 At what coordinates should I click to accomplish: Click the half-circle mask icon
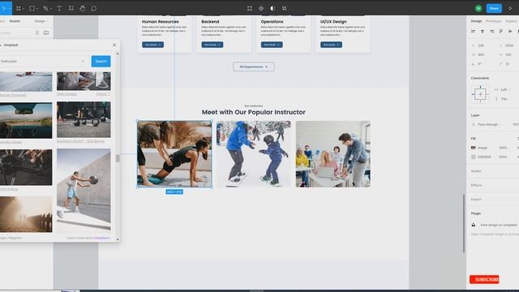[x=272, y=8]
